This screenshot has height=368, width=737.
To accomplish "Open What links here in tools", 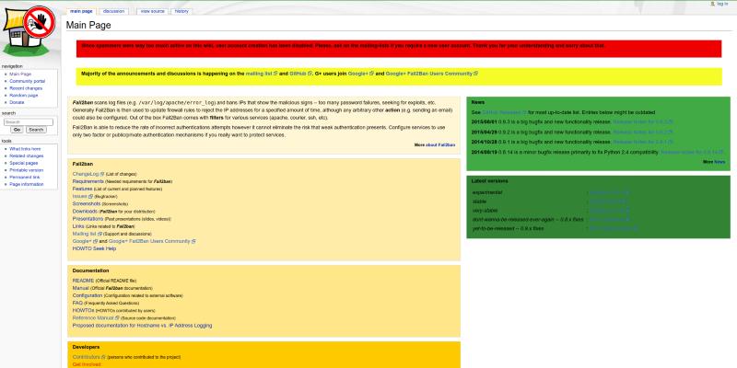I will (x=25, y=148).
